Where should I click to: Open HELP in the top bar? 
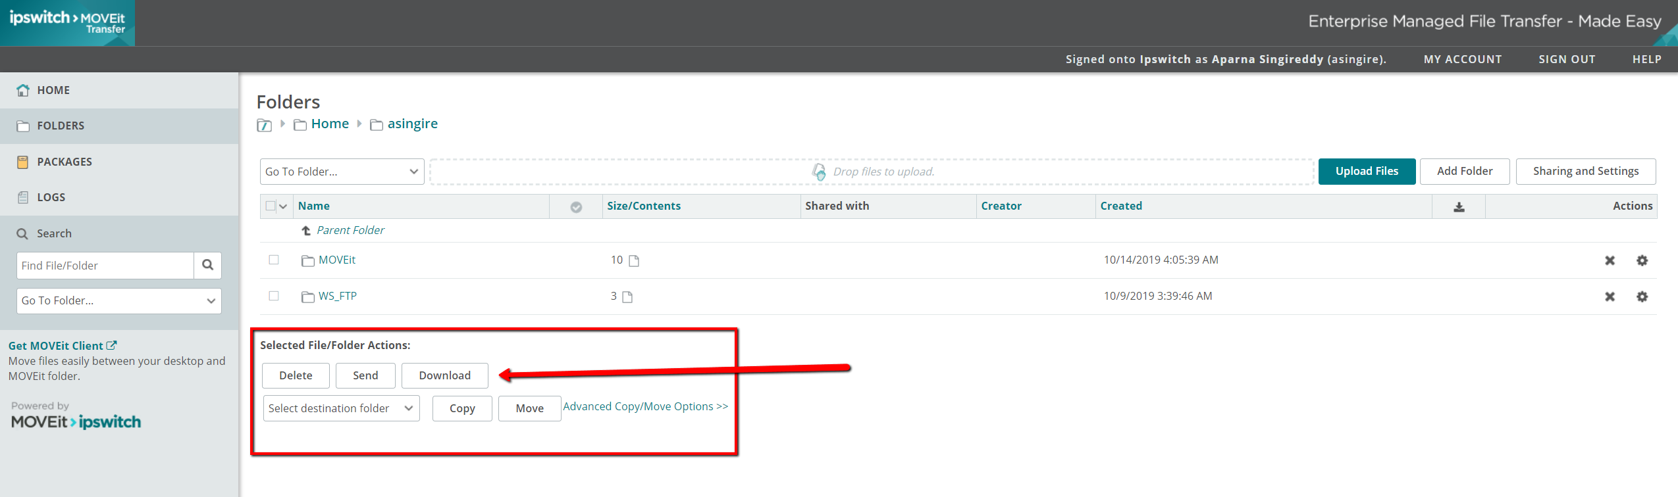coord(1646,59)
